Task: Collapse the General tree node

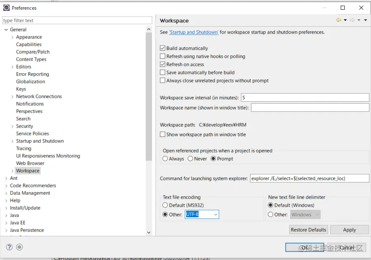Action: [6, 30]
